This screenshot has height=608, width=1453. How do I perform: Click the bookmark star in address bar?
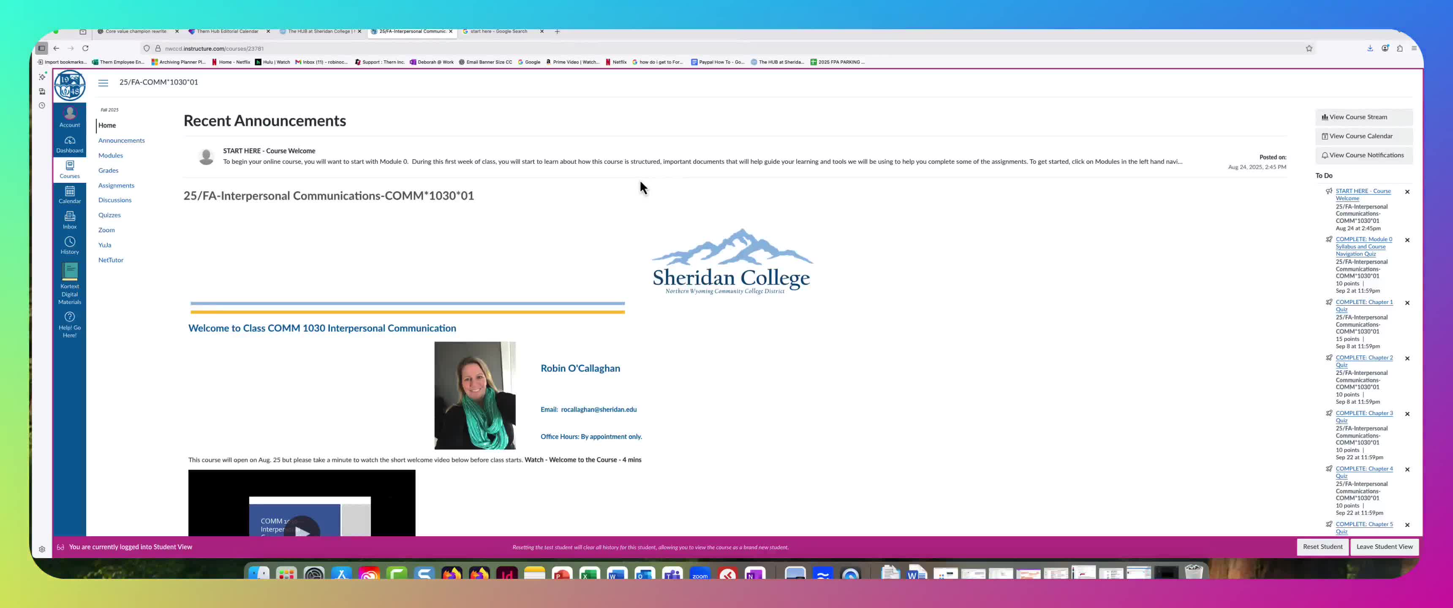click(x=1309, y=48)
